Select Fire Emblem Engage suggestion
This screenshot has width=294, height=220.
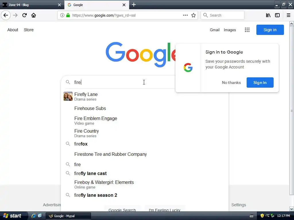tap(145, 121)
